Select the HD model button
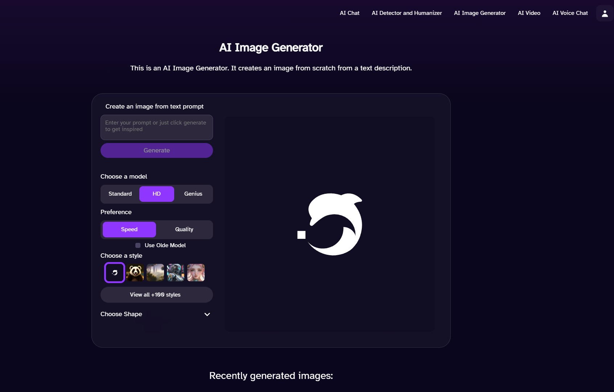 click(x=156, y=194)
